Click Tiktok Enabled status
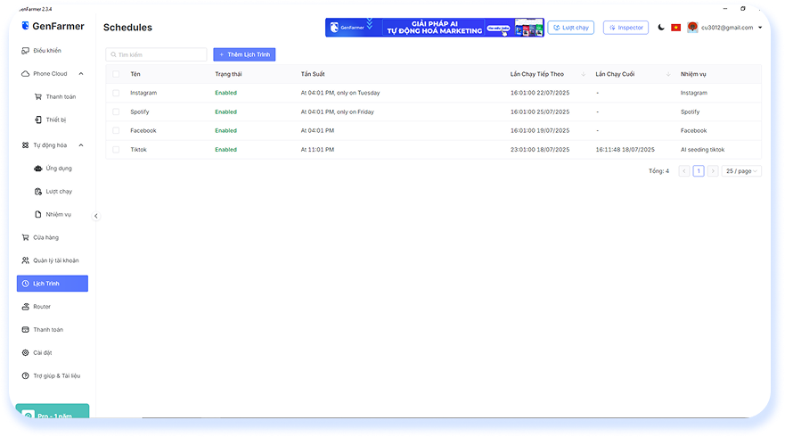Screen dimensions: 785x437 [225, 149]
